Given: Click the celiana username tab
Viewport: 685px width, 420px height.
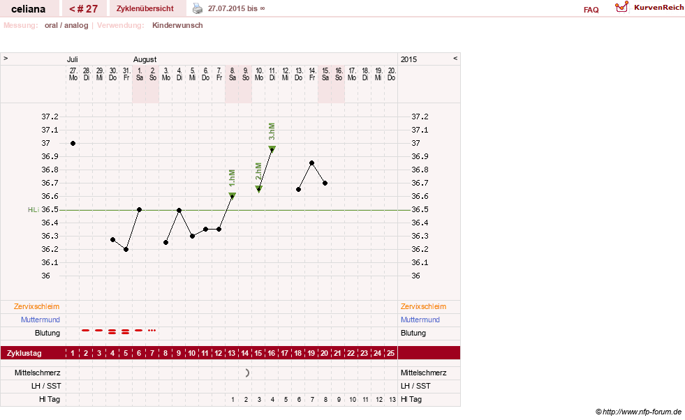Looking at the screenshot, I should point(29,9).
